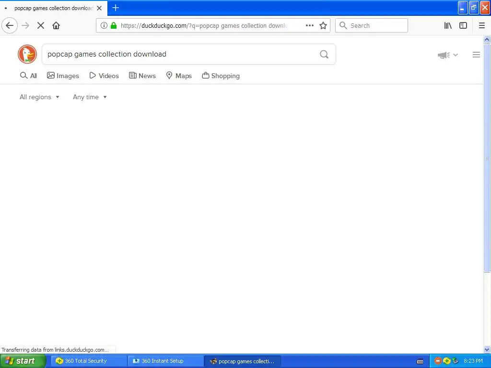Click the vertical scrollbar thumb
The height and width of the screenshot is (368, 491).
point(487,158)
